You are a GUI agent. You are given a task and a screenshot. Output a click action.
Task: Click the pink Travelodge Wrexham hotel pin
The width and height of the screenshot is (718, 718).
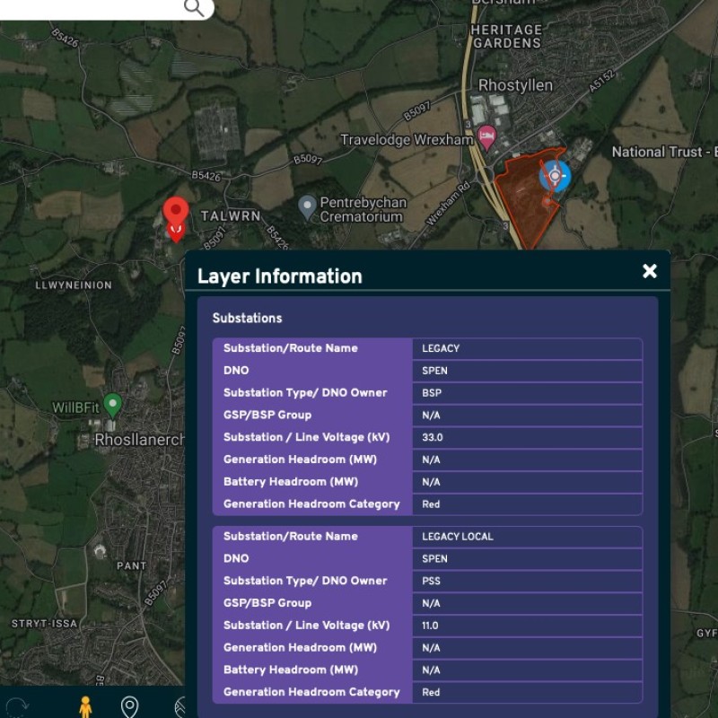486,138
